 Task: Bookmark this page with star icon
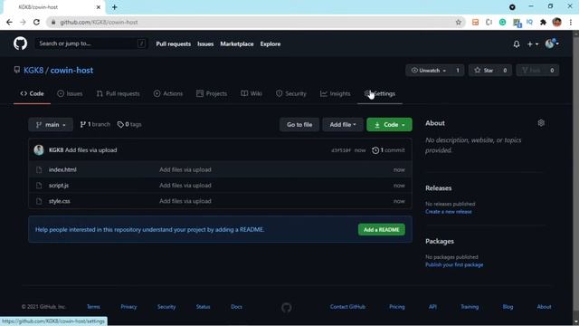[459, 22]
